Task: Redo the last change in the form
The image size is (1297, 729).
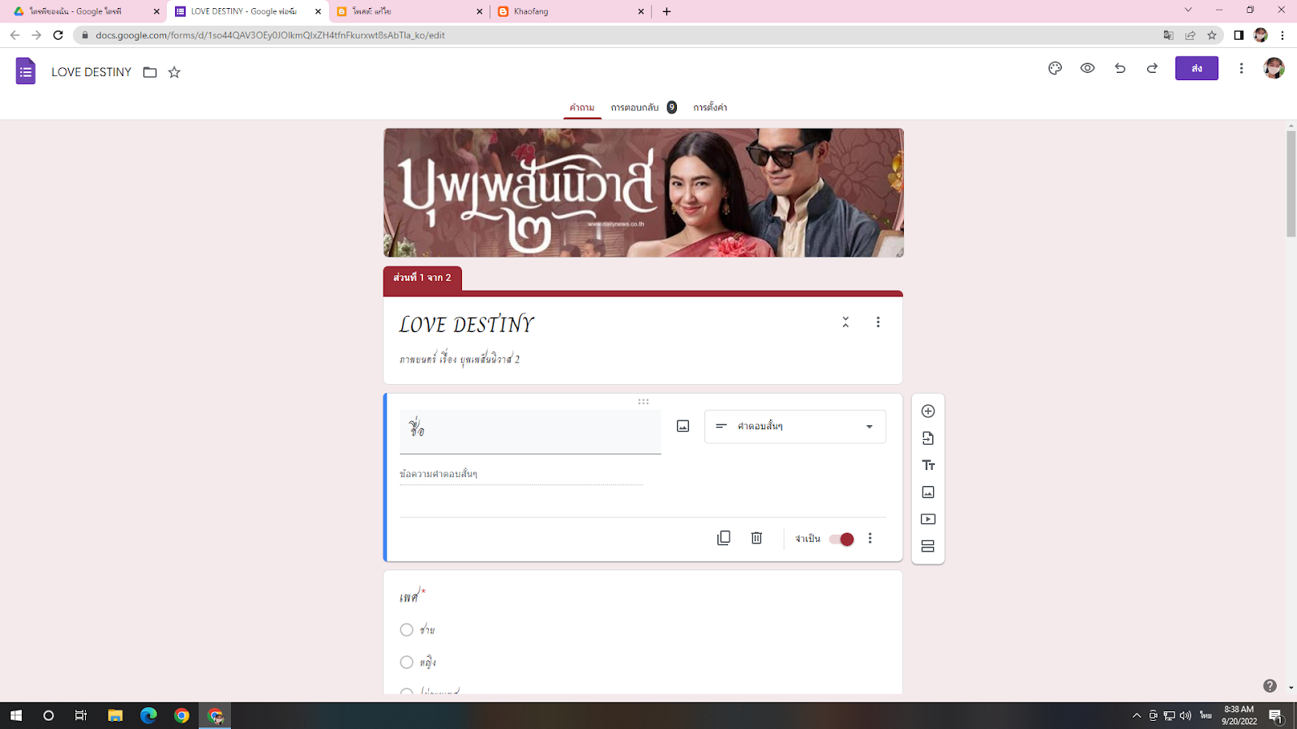Action: coord(1152,69)
